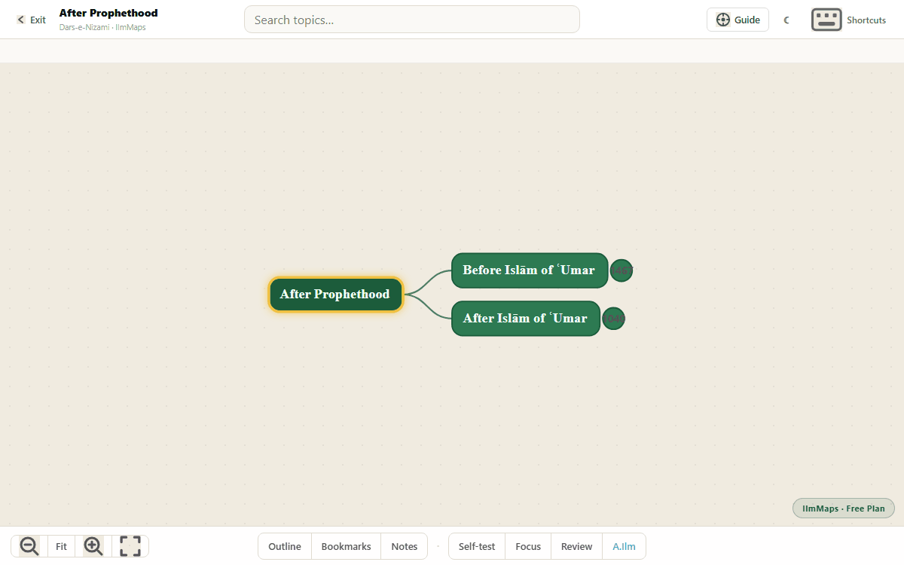
Task: Toggle fullscreen icon
Action: 130,546
